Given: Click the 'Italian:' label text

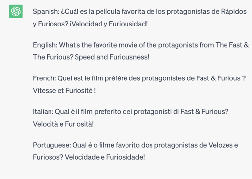Looking at the screenshot, I should [43, 112].
